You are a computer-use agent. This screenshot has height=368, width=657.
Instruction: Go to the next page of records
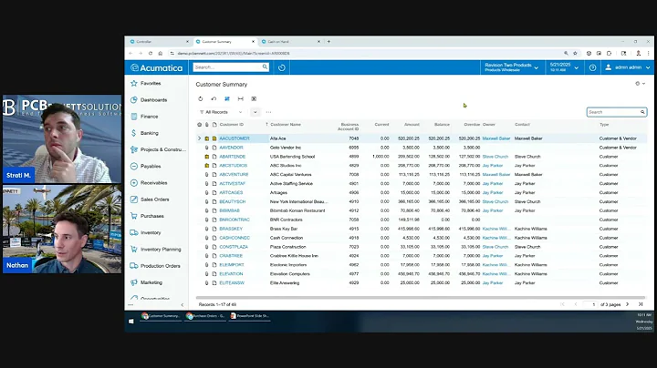(627, 304)
